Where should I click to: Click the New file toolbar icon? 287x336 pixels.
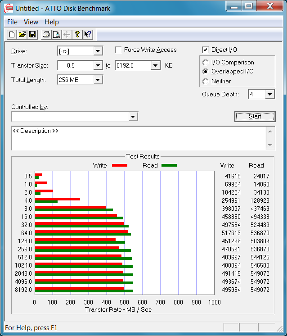pos(12,34)
